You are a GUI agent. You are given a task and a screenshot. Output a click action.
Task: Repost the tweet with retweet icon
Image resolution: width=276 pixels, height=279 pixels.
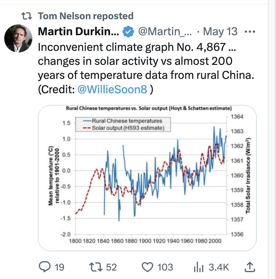[96, 267]
